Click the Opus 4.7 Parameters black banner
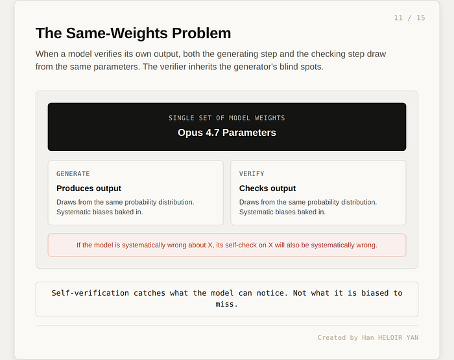Image resolution: width=454 pixels, height=360 pixels. coord(227,127)
